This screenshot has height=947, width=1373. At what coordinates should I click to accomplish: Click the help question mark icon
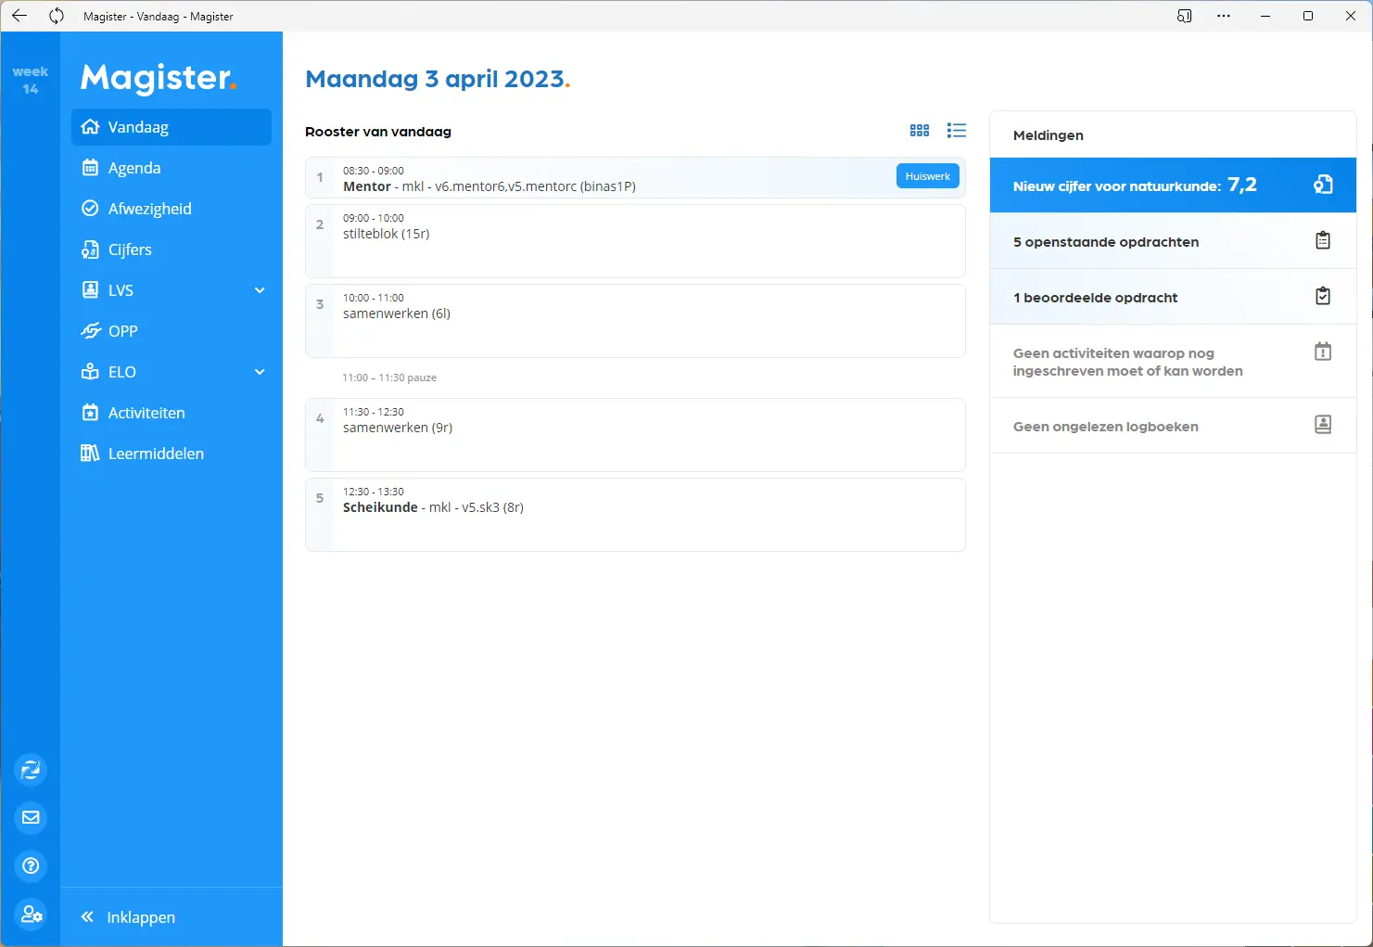pyautogui.click(x=31, y=865)
